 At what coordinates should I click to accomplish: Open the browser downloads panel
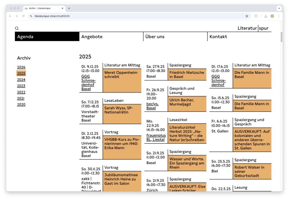266,16
